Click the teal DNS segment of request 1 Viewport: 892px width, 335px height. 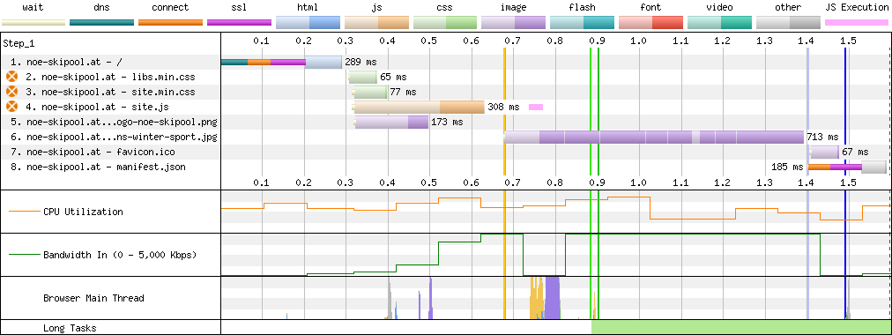coord(234,62)
